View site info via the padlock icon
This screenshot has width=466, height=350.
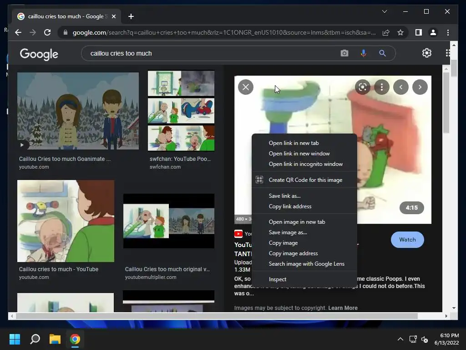(66, 32)
